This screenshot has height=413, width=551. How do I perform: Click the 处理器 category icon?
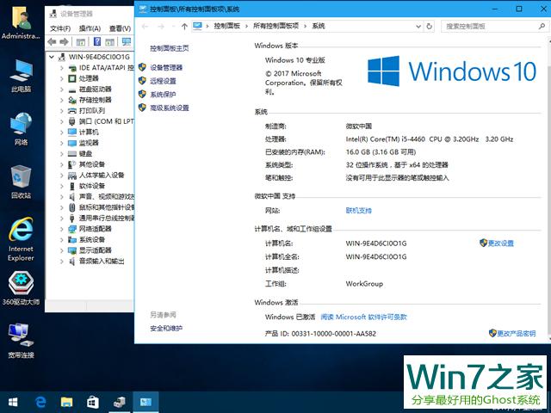[72, 78]
